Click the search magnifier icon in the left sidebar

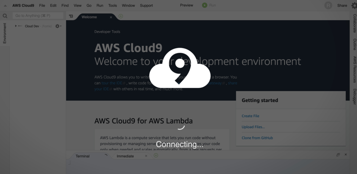click(x=5, y=16)
